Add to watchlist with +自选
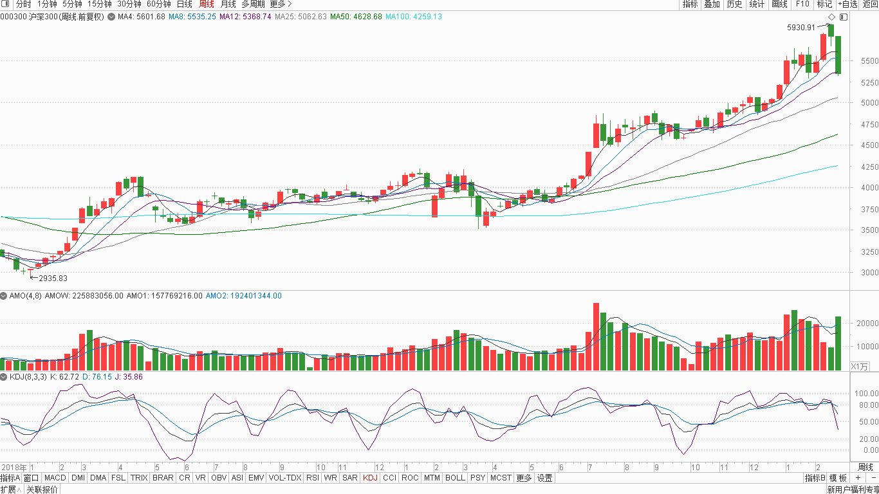Screen dimensions: 879x494 pyautogui.click(x=847, y=4)
